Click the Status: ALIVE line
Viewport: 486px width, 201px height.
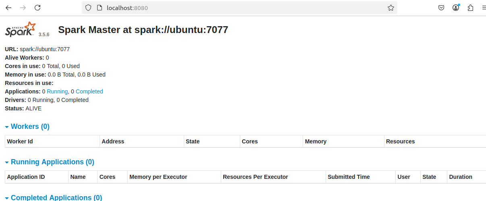pyautogui.click(x=23, y=108)
